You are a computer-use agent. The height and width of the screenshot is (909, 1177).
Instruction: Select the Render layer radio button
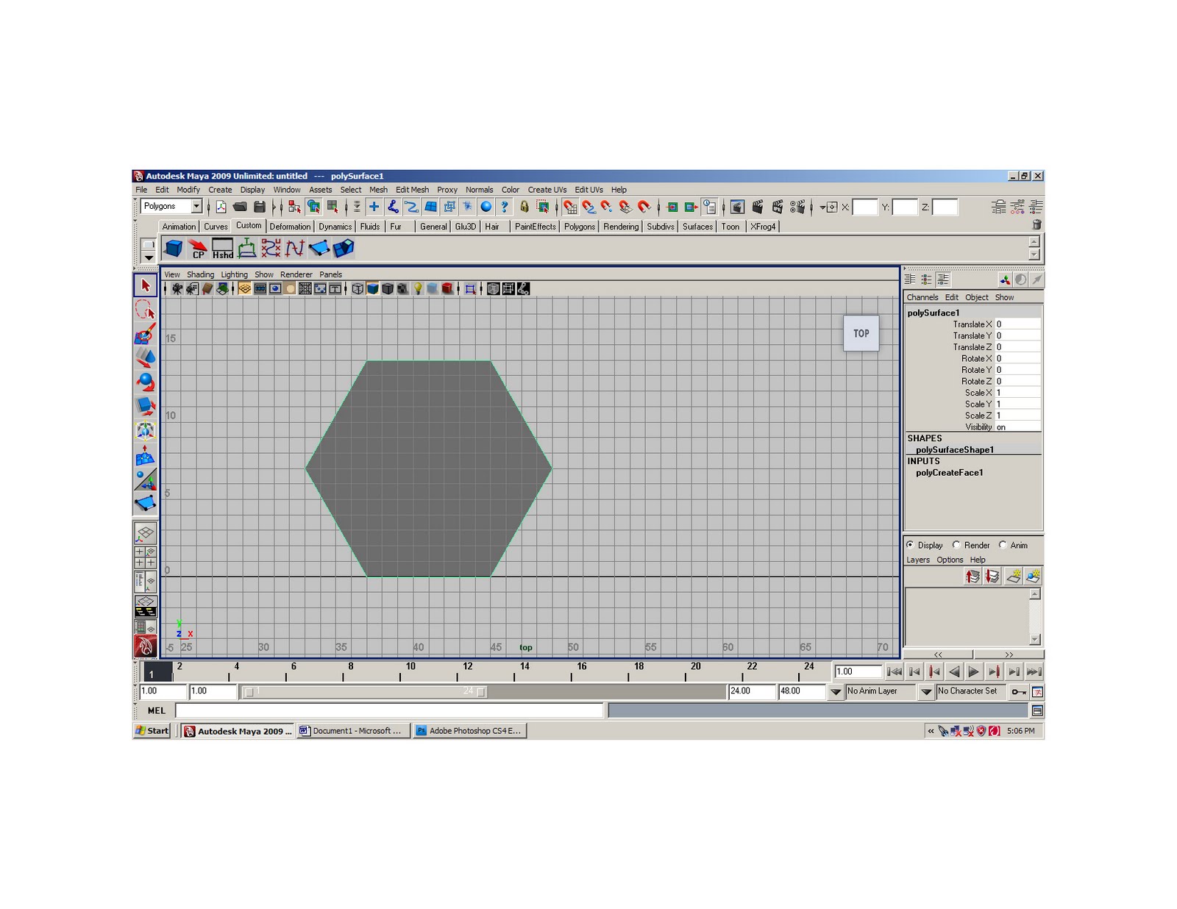tap(956, 545)
